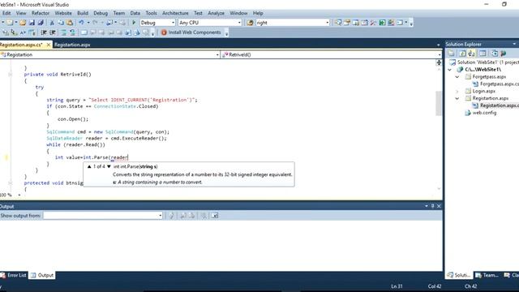Click the Find in Files icon beside search box

(x=251, y=23)
